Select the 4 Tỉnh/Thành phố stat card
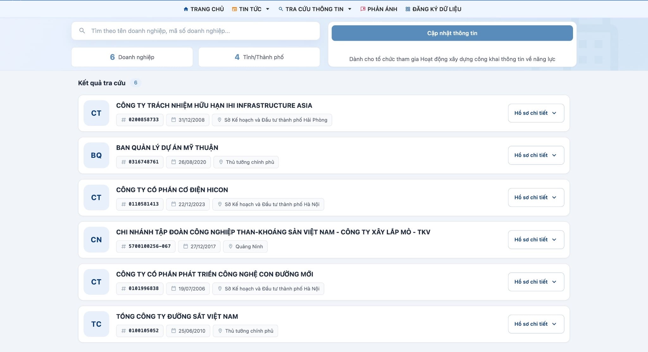Viewport: 648px width, 352px height. tap(259, 57)
